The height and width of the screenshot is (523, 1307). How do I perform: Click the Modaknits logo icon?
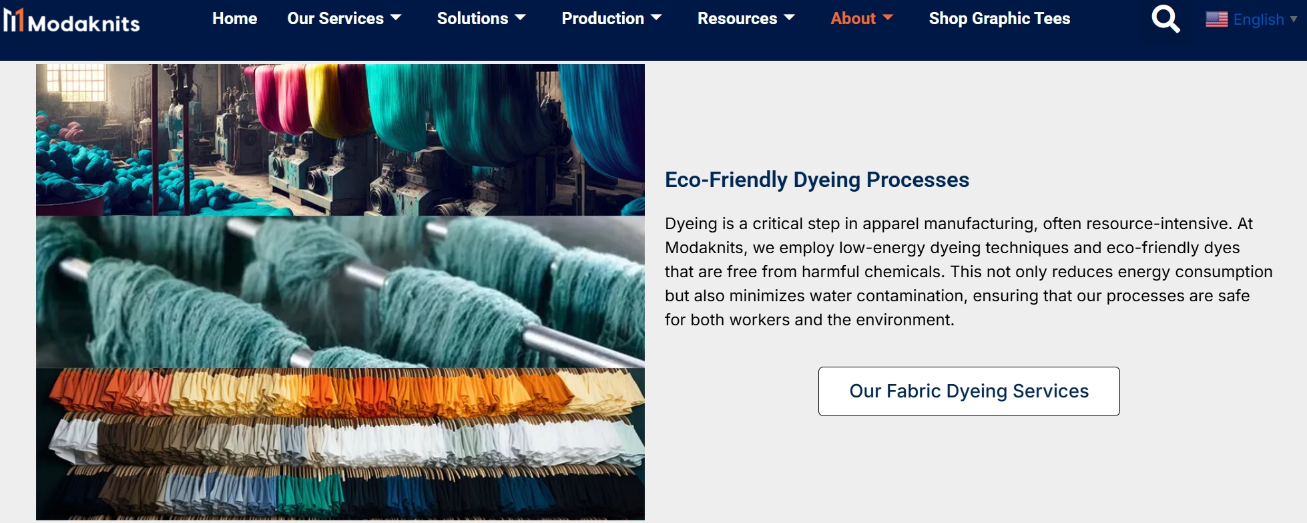[14, 20]
